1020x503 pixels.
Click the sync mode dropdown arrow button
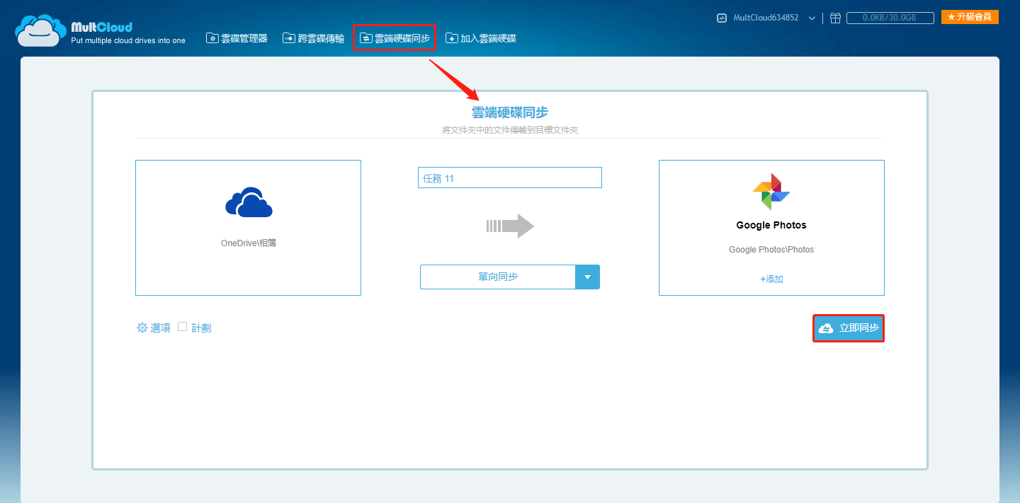click(x=587, y=277)
